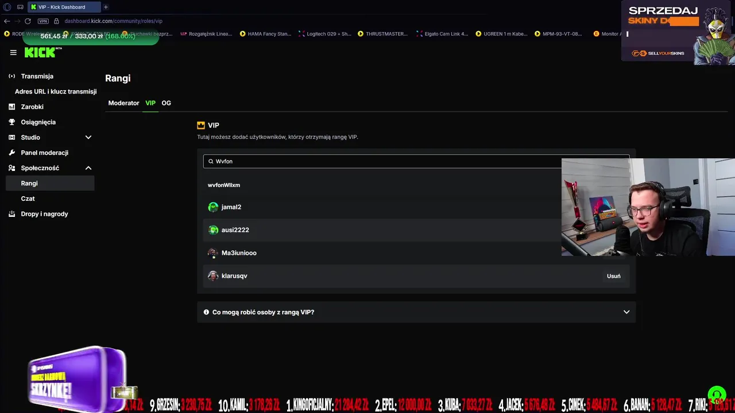Click the SellYourSkins ad banner
The image size is (735, 413).
678,32
